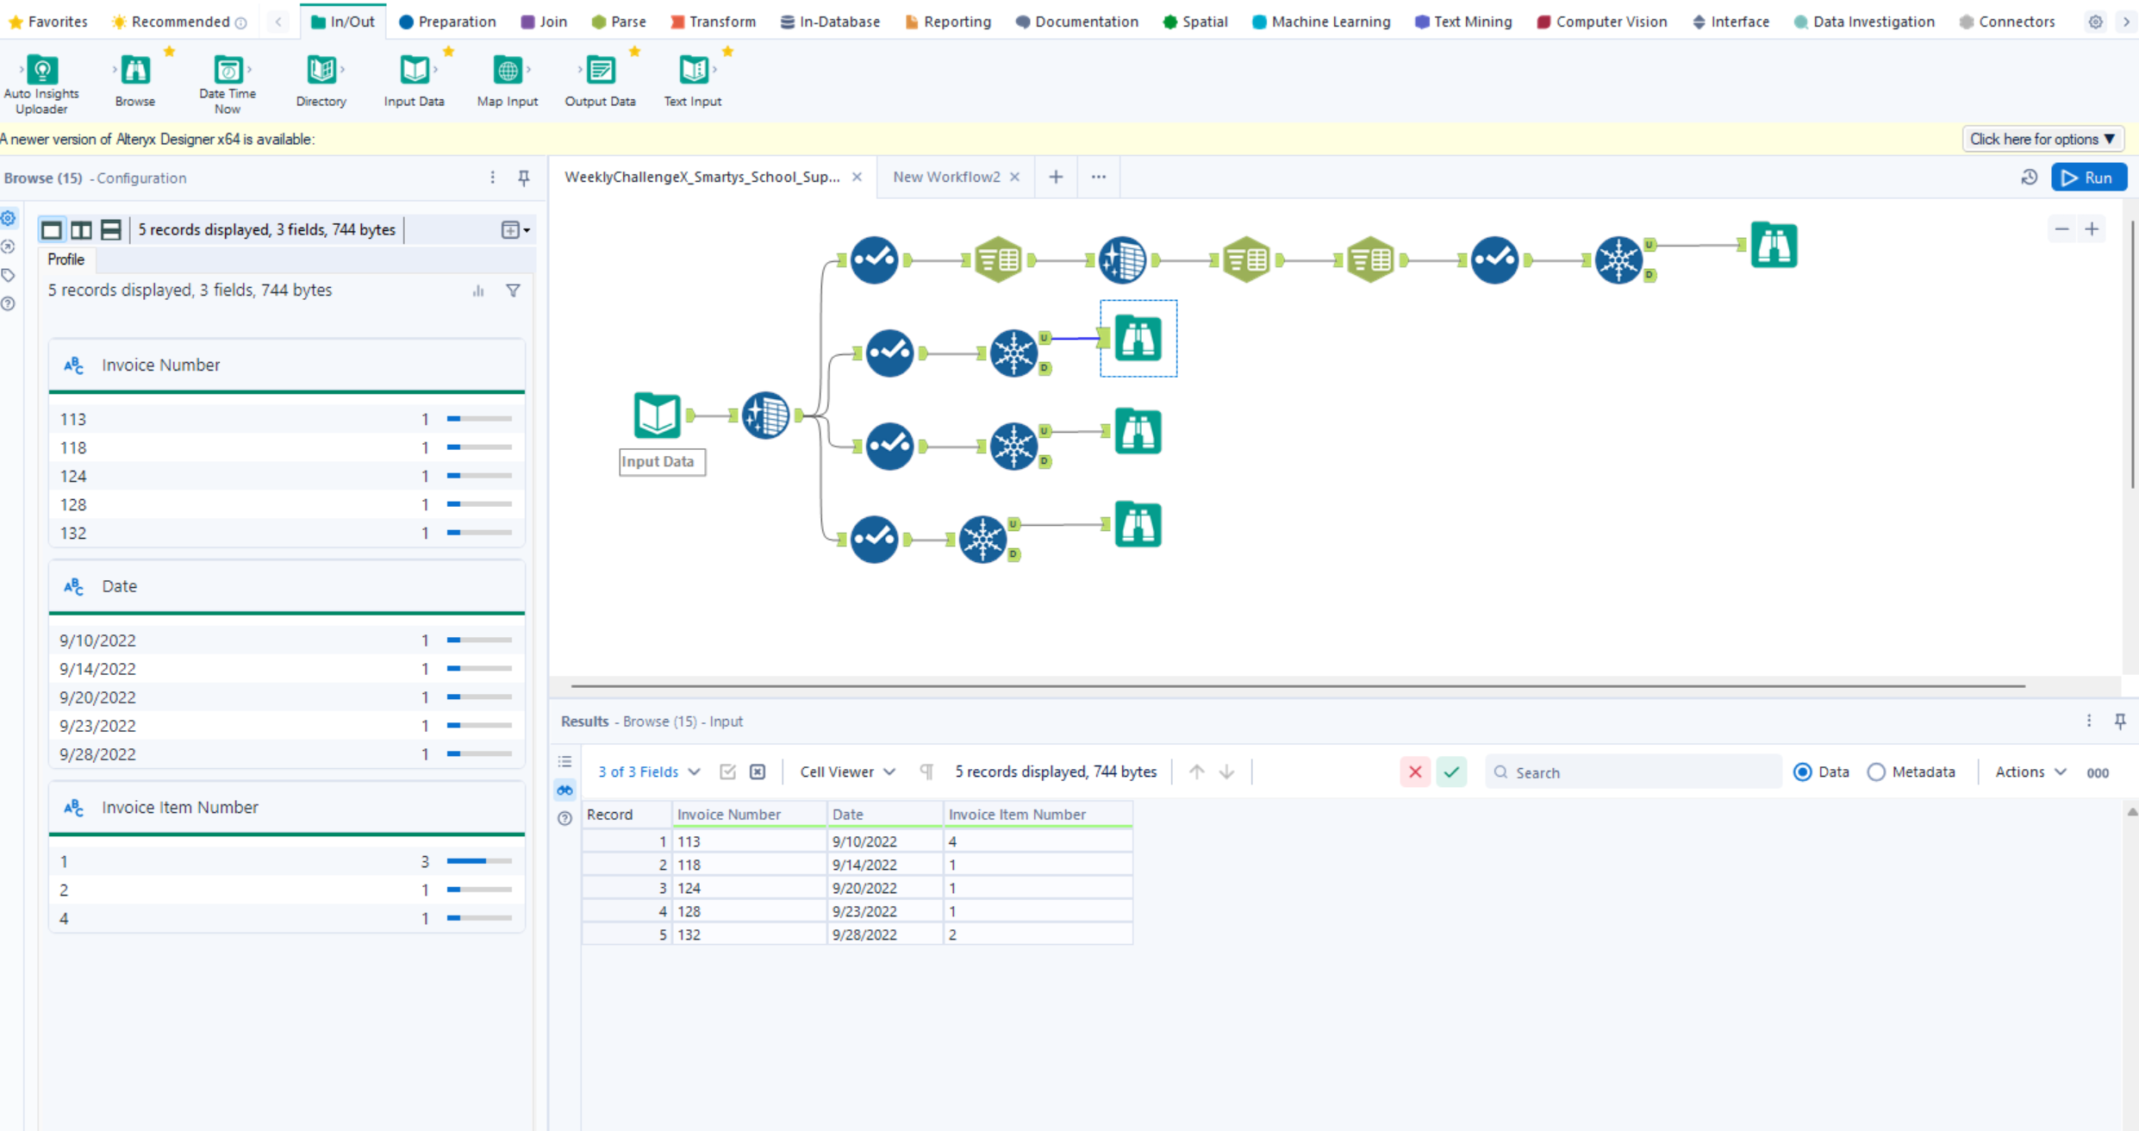Click the filter icon in Profile panel
This screenshot has width=2139, height=1131.
pos(513,291)
